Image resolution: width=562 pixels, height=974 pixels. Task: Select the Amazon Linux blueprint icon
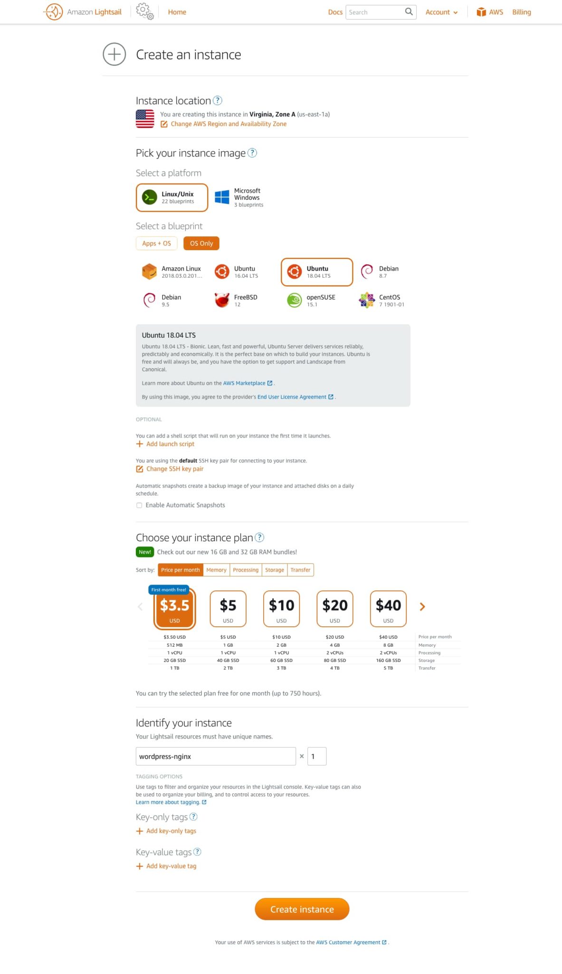pos(149,272)
